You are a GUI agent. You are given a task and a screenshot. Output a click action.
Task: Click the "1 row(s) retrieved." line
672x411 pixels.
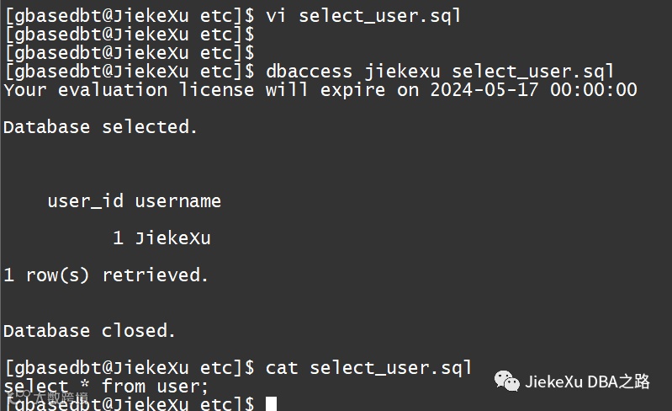(105, 275)
